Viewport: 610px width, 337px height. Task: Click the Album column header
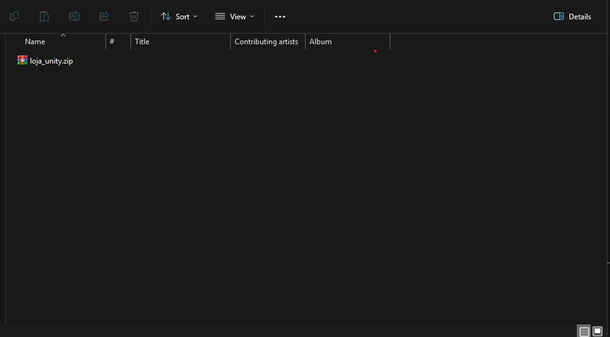pyautogui.click(x=321, y=42)
